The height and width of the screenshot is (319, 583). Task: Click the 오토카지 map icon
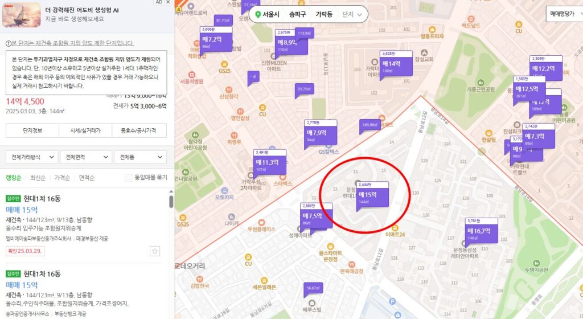[x=224, y=191]
